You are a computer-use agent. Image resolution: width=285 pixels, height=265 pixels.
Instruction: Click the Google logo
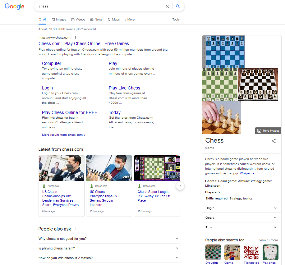(14, 7)
